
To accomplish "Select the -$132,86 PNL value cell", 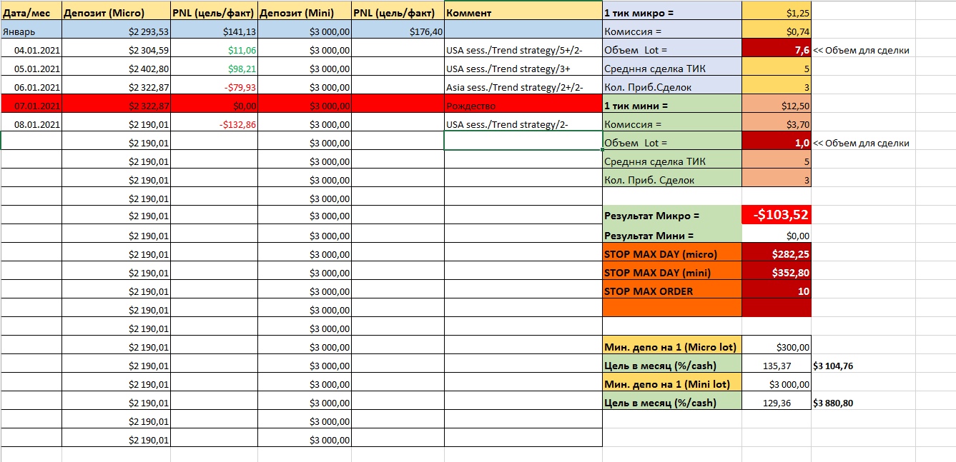I will (x=214, y=124).
